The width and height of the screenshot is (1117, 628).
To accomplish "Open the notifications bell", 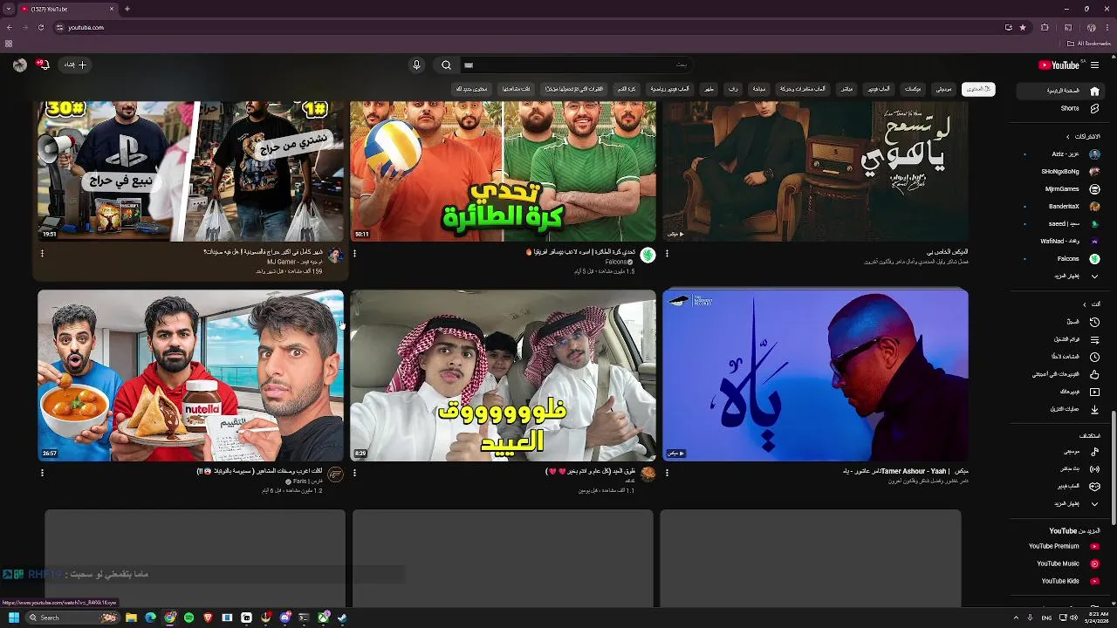I will click(x=43, y=65).
